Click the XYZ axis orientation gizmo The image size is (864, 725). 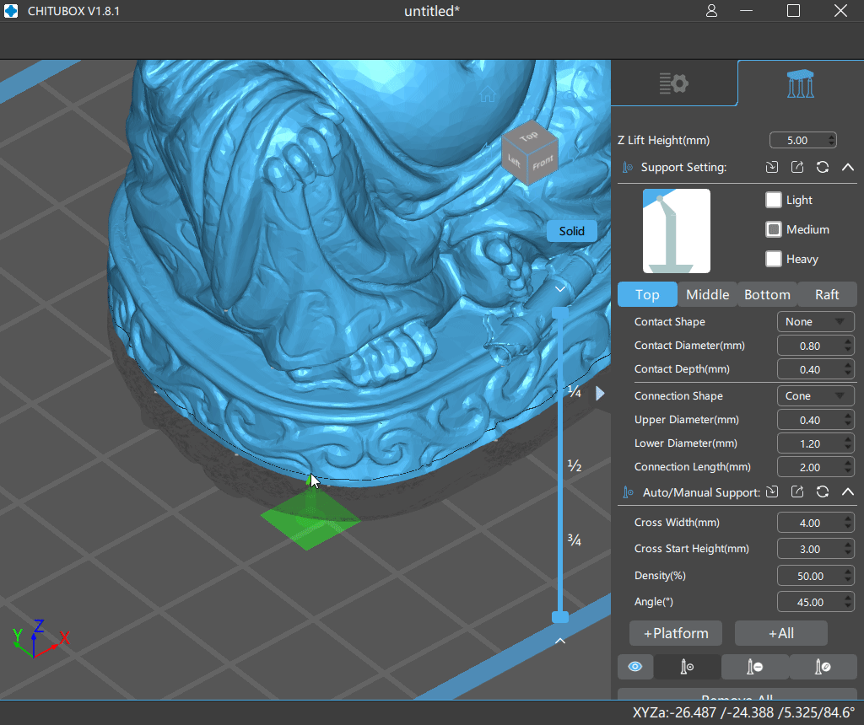tap(40, 638)
